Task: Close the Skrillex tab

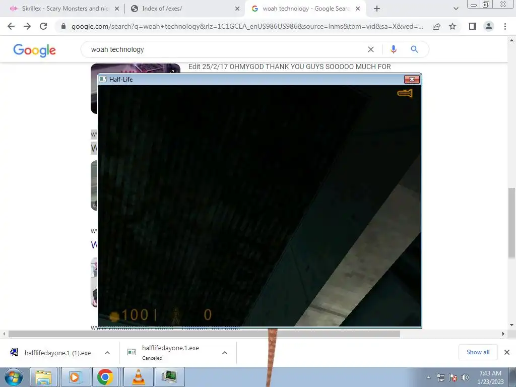Action: pos(117,9)
